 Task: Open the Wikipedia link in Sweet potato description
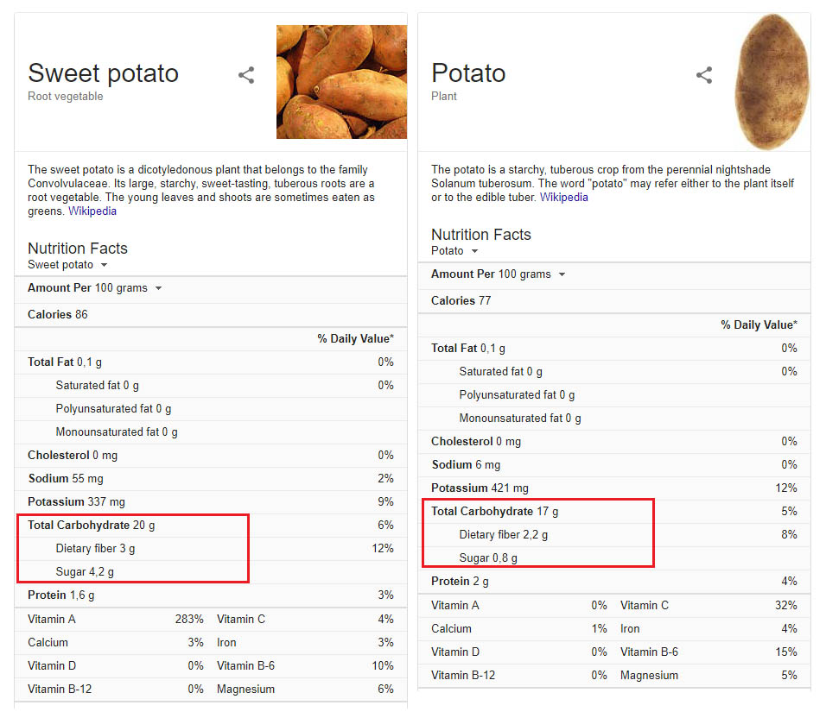(x=92, y=211)
